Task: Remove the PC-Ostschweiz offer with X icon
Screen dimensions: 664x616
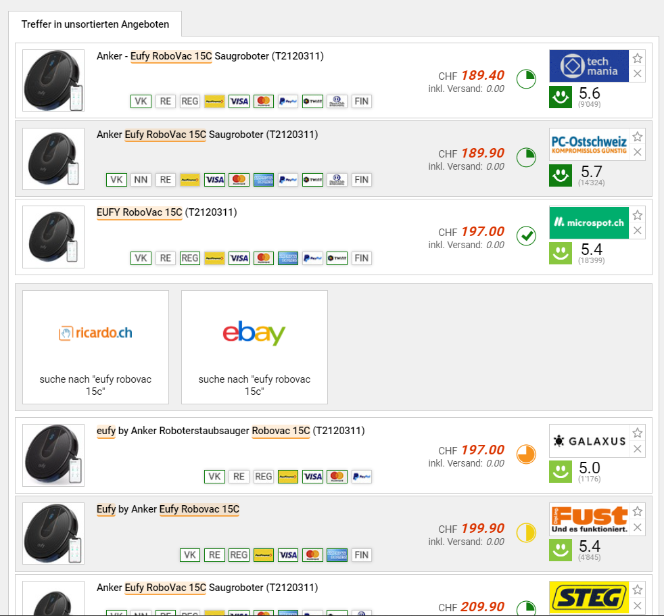Action: [638, 152]
